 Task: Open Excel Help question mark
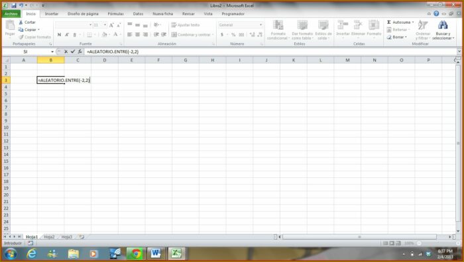pyautogui.click(x=436, y=14)
